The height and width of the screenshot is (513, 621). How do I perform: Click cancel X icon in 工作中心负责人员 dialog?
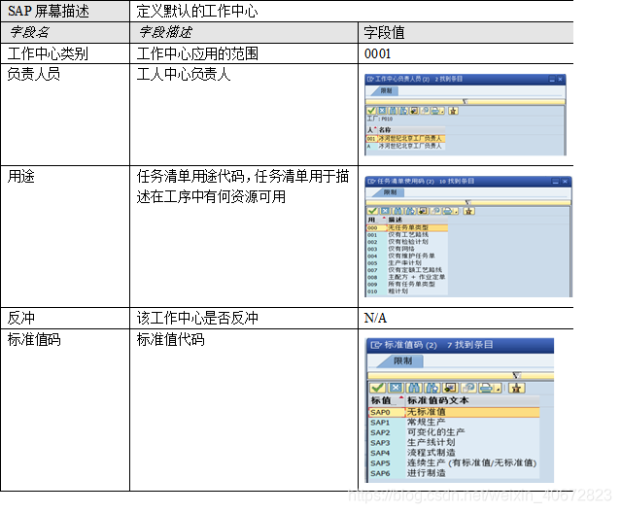382,111
